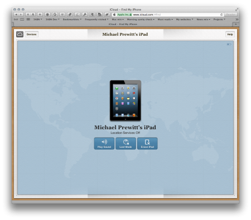Click the Play Sound button
The width and height of the screenshot is (251, 220).
click(104, 143)
